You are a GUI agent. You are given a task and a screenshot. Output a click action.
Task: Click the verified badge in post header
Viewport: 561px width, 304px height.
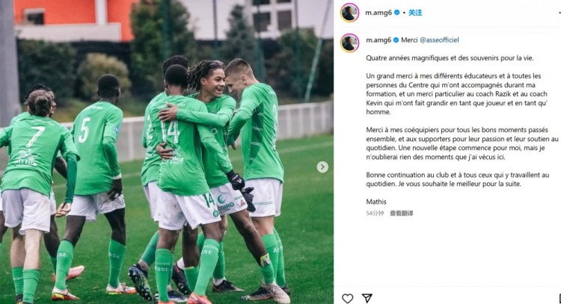coord(396,13)
